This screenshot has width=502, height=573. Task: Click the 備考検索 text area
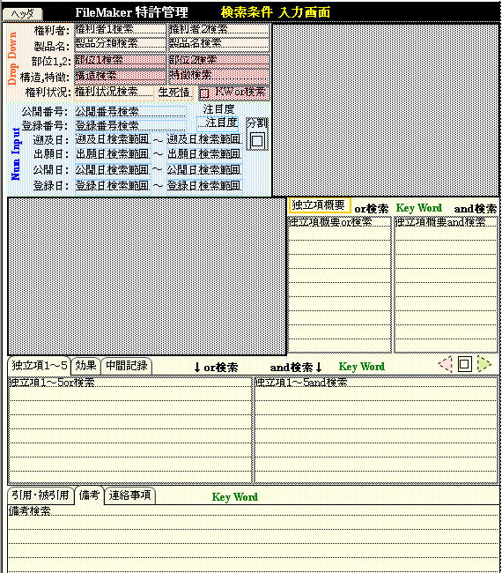pos(253,538)
